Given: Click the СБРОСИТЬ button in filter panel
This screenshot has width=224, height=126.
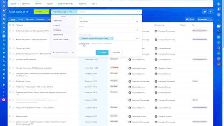Looking at the screenshot, I should 116,52.
